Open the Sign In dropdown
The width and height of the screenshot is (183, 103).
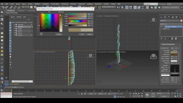(151, 4)
